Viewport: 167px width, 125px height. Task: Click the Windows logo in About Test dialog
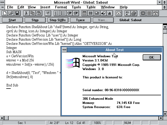pos(73,63)
